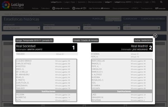The height and width of the screenshot is (107, 168).
Task: Open Otras competiciones menu item
Action: coord(121,8)
